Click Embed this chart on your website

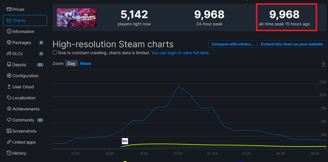(292, 44)
